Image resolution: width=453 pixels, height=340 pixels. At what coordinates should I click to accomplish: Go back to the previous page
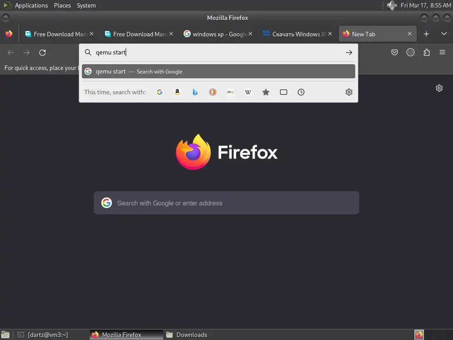[x=11, y=53]
